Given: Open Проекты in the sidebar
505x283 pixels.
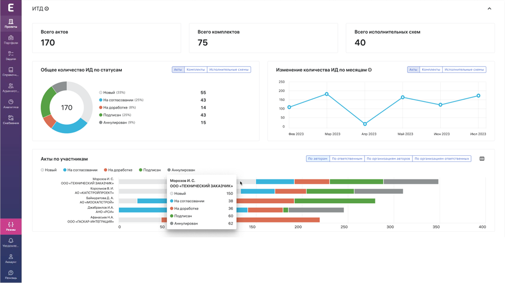Looking at the screenshot, I should [11, 24].
